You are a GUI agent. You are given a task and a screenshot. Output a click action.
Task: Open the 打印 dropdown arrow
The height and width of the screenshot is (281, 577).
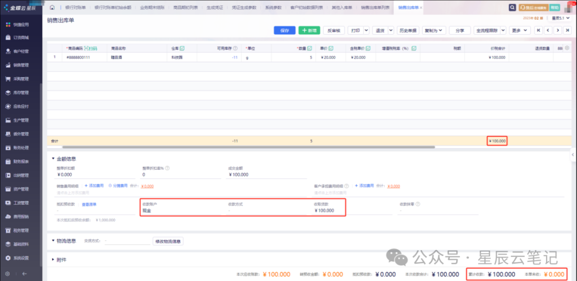coord(366,30)
